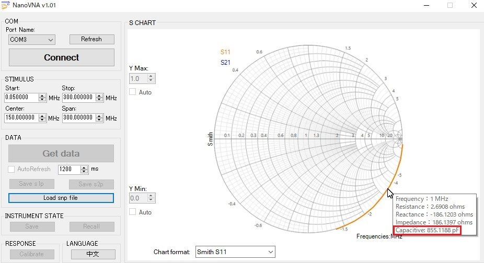
Task: Increase Center frequency with up arrow
Action: click(42, 116)
